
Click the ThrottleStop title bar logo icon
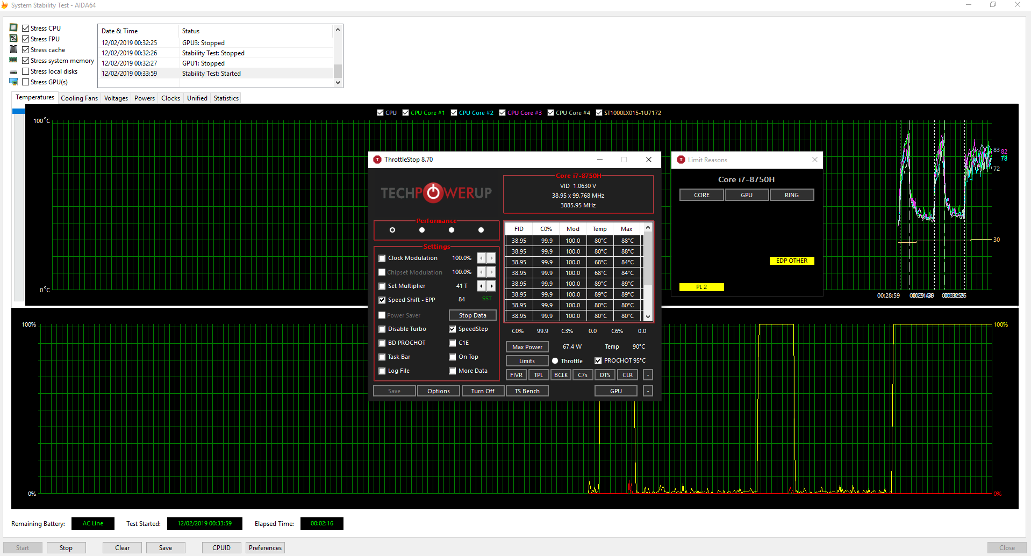tap(377, 160)
